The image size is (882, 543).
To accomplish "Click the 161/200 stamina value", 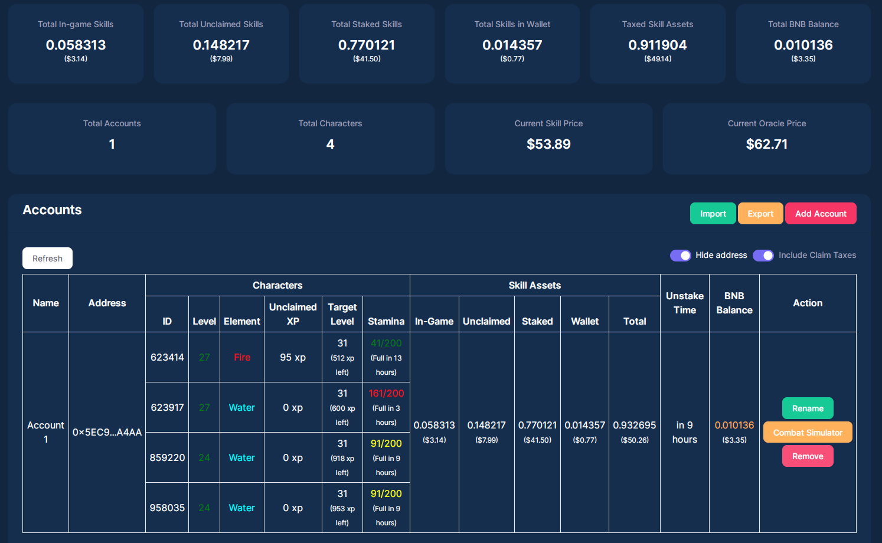I will (386, 393).
